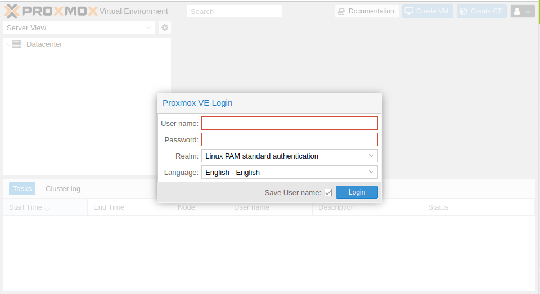Open the user menu dropdown arrow
Viewport: 540px width, 294px height.
(x=528, y=12)
